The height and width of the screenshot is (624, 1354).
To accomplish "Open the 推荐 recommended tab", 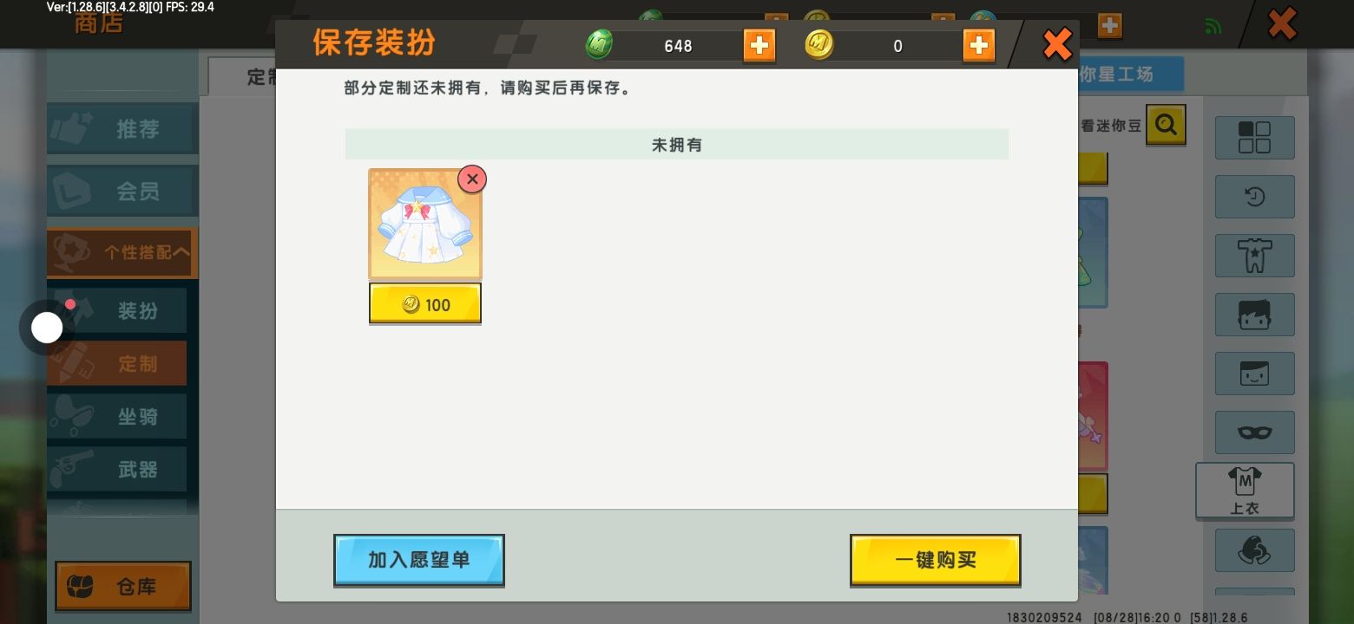I will coord(122,129).
